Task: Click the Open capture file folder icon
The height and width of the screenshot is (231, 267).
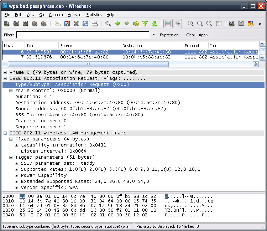Action: click(57, 24)
